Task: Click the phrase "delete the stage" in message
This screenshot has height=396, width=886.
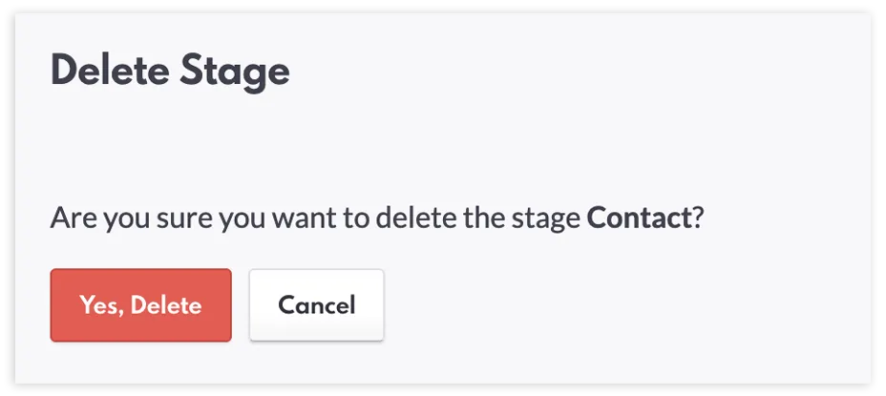Action: (x=478, y=219)
